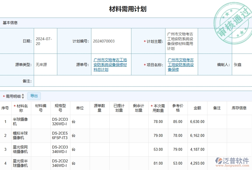Select row 2 模拟半球摄像机

tap(20, 135)
